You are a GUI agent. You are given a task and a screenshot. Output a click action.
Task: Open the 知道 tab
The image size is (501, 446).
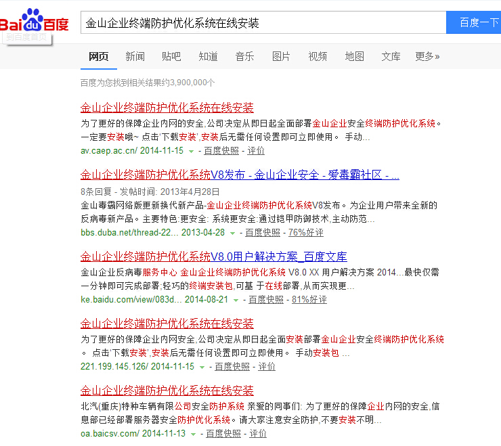pyautogui.click(x=208, y=57)
